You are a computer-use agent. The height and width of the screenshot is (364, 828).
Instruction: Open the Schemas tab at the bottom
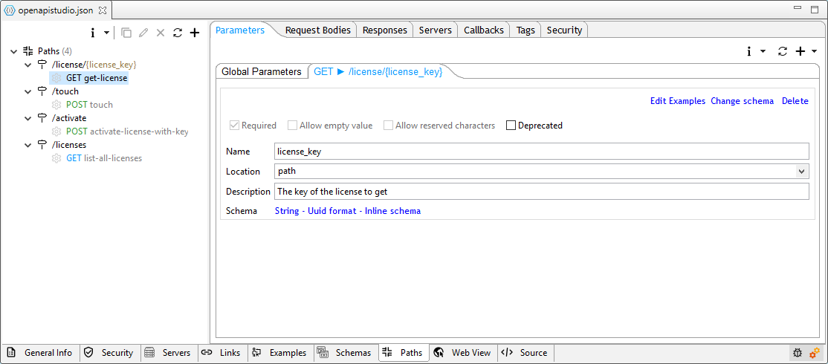pos(345,353)
